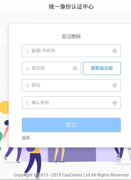Focus the 邮箱/手机号 input field
The image size is (131, 180).
71,51
